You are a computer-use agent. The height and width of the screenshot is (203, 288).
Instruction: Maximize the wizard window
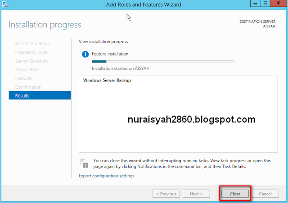coord(265,3)
